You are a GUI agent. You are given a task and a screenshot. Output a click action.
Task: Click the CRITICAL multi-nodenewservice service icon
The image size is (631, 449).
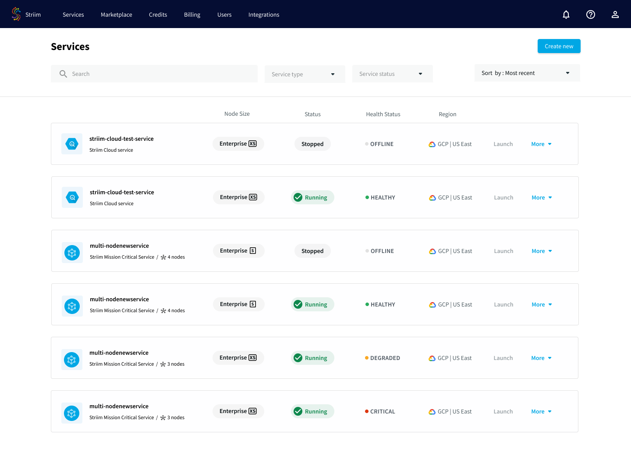click(72, 413)
